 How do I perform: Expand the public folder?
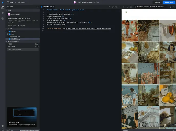13,31
